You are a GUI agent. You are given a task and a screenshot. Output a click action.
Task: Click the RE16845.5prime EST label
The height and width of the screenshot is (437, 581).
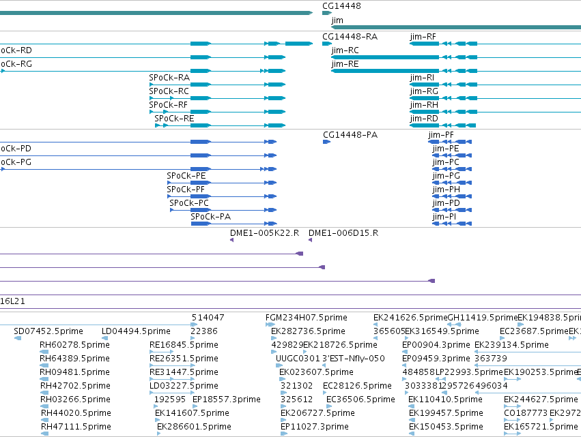184,345
